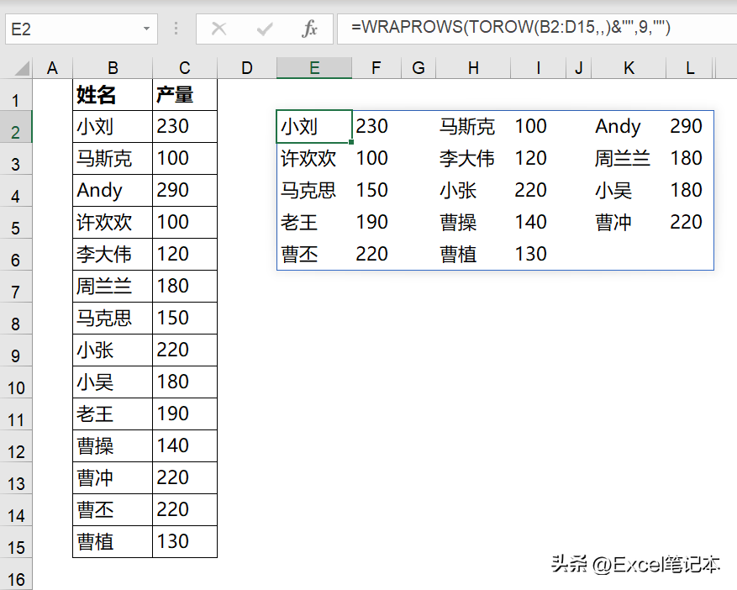Open the Name Box dropdown arrow
This screenshot has width=737, height=590.
[147, 29]
